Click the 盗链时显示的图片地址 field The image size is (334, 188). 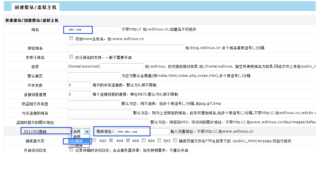pos(108,122)
